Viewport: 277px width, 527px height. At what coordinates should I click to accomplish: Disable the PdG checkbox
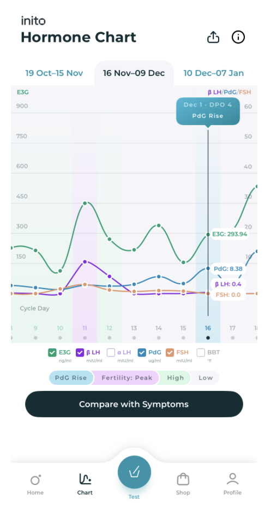(x=142, y=353)
